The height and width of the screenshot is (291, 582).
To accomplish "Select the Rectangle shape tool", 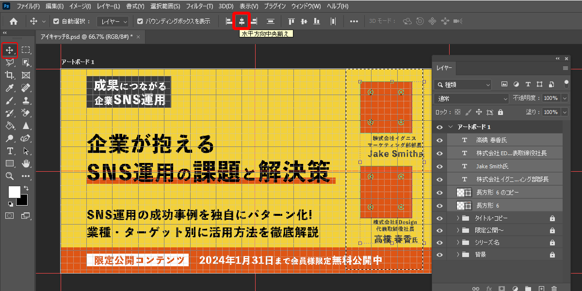I will [10, 163].
